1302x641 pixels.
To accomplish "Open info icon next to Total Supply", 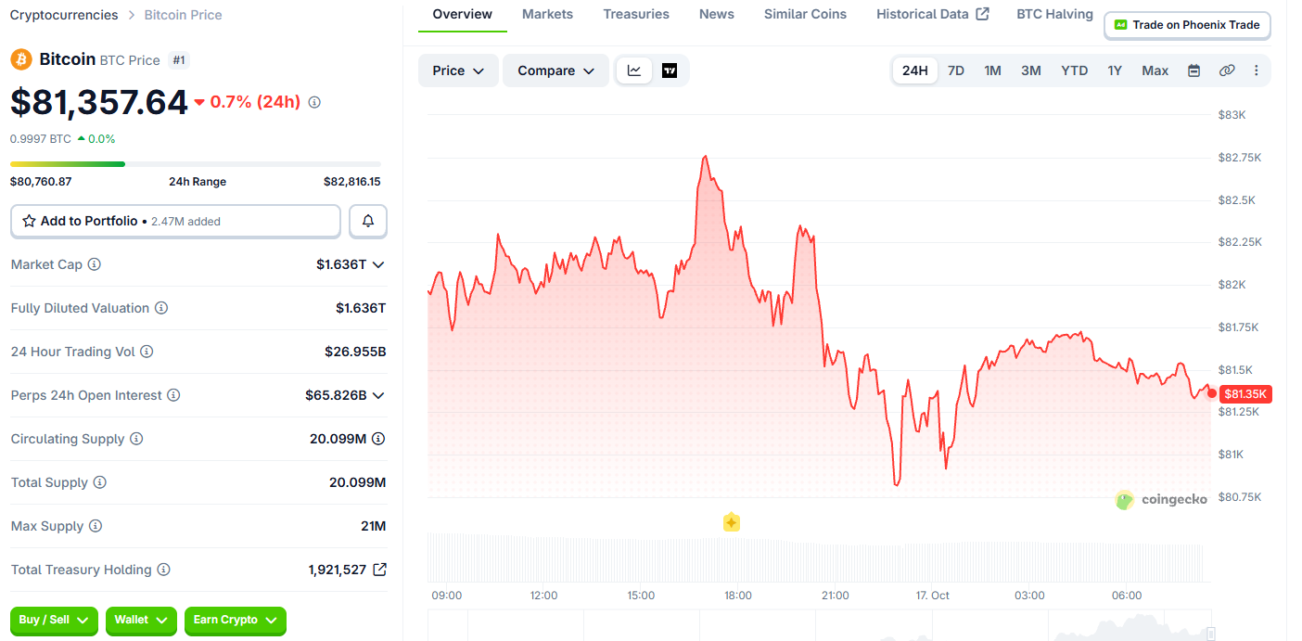I will 100,482.
